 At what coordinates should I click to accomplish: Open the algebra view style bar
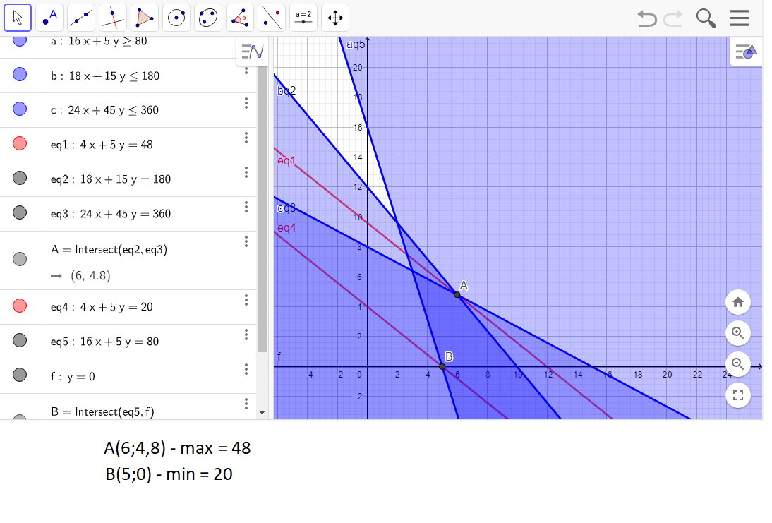253,52
